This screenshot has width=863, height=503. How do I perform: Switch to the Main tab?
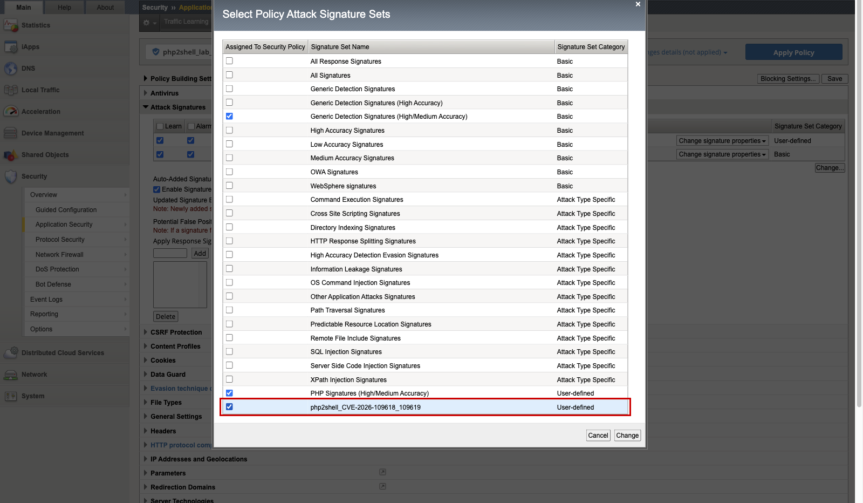pos(24,8)
